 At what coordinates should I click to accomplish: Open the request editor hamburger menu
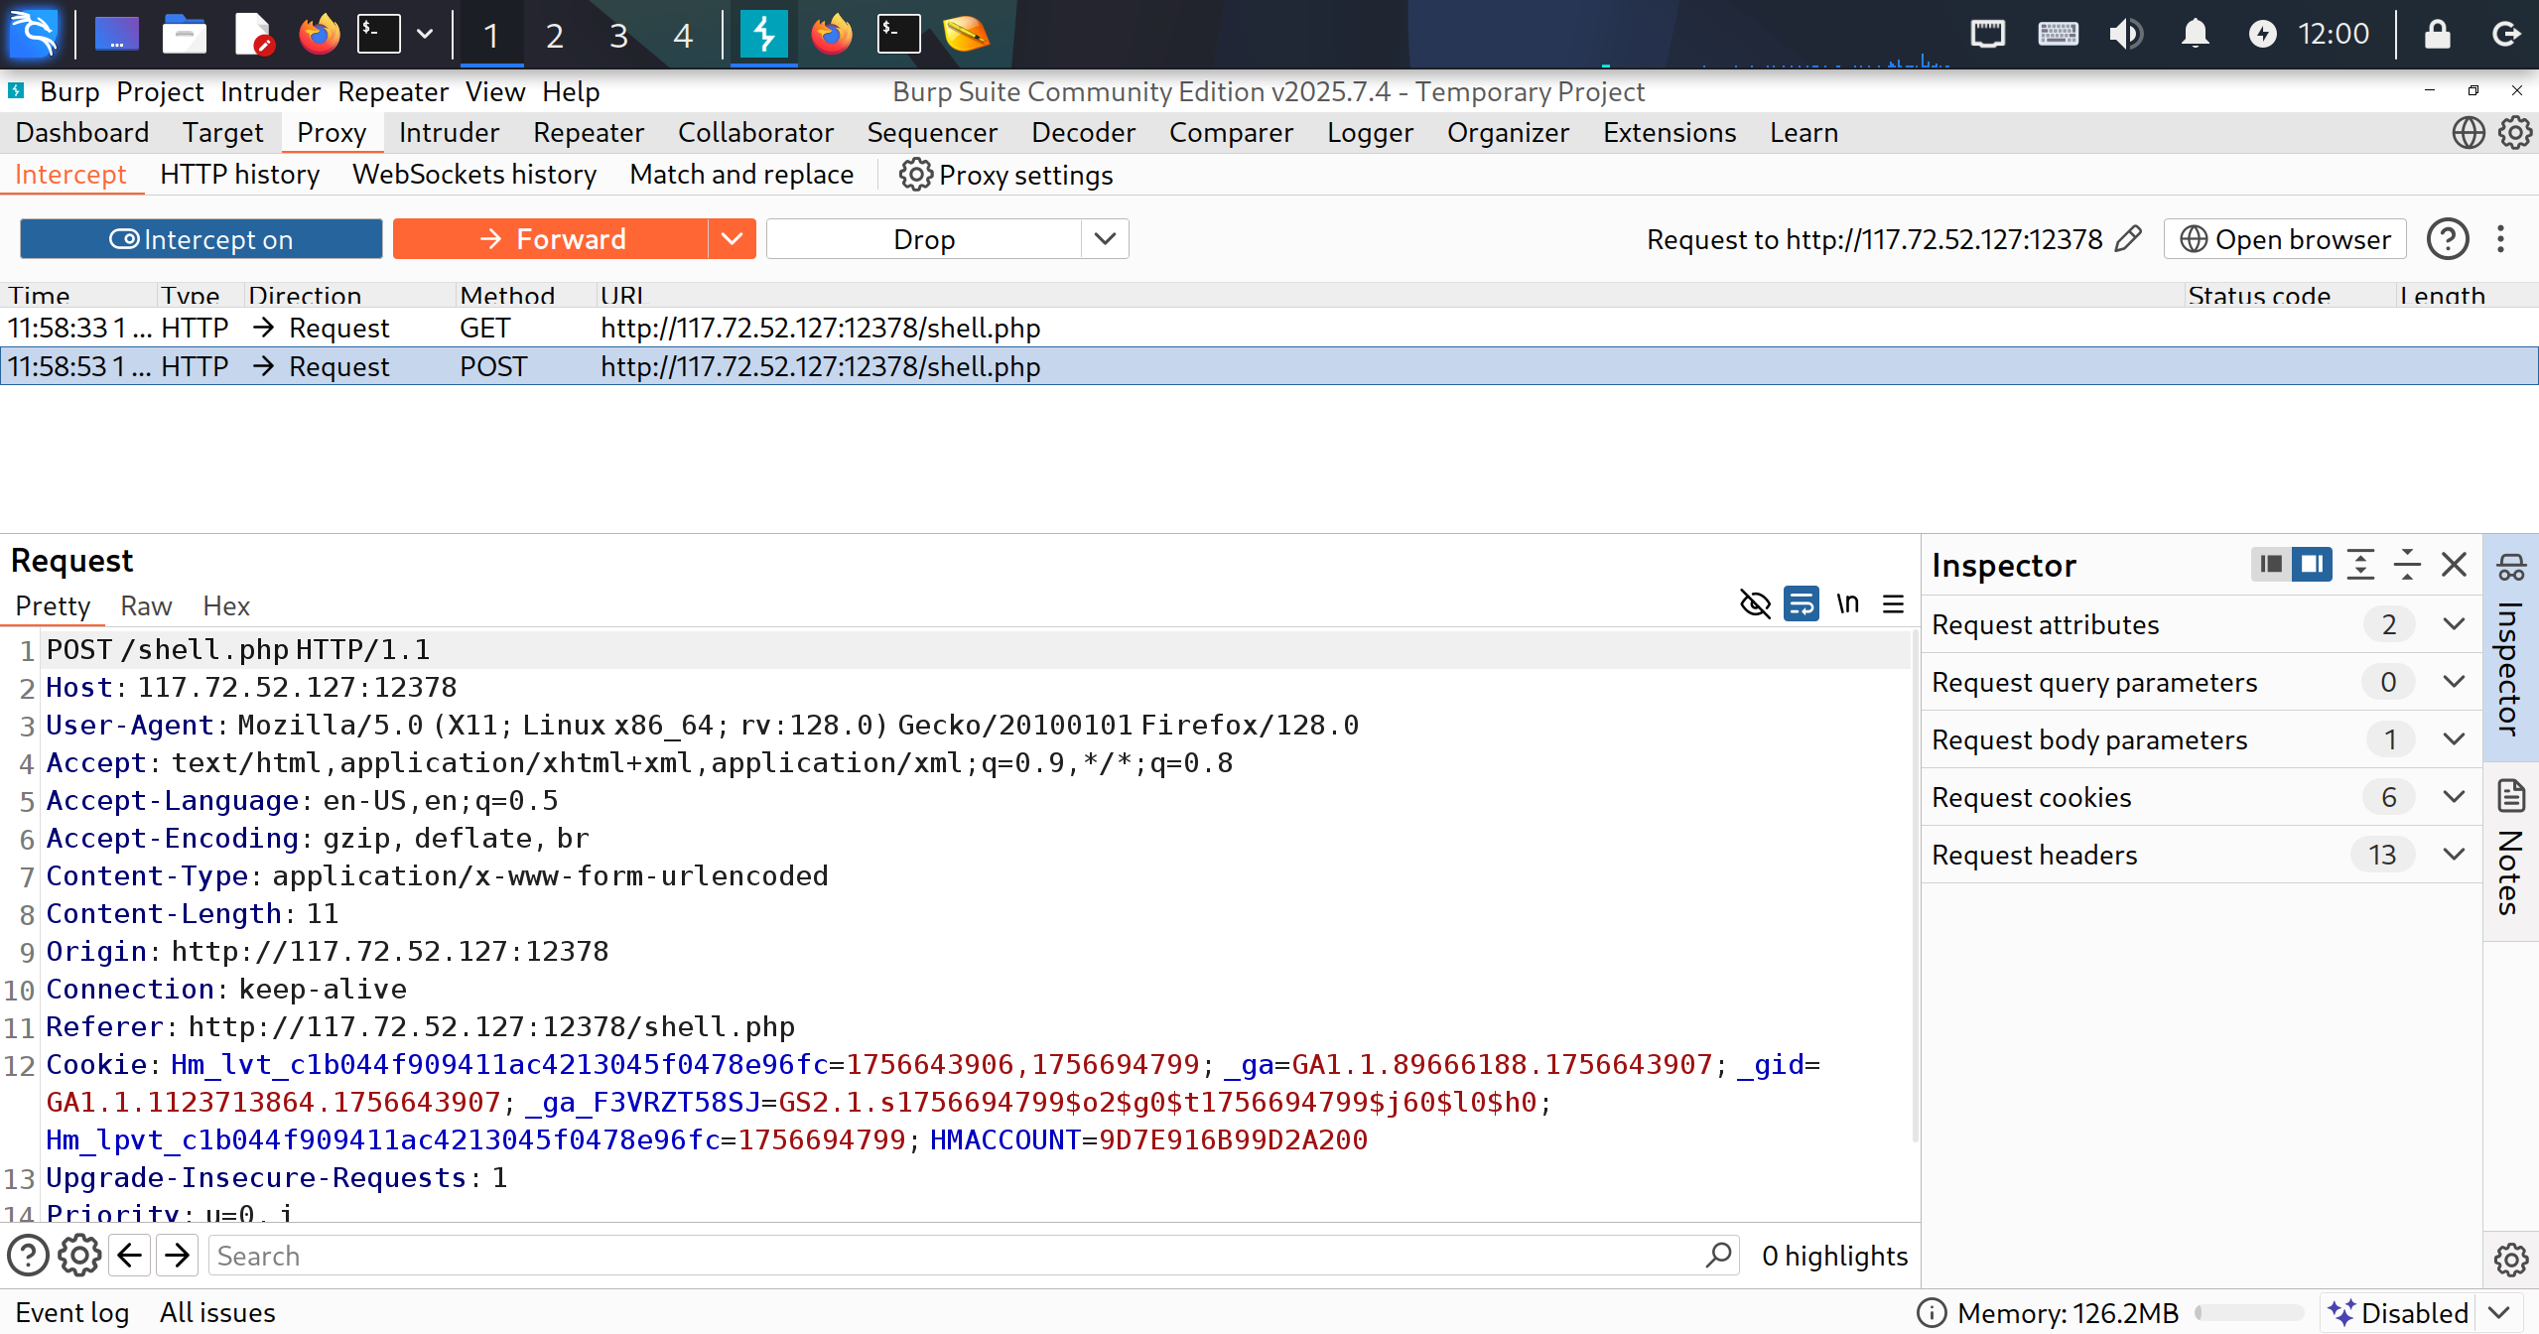pyautogui.click(x=1893, y=603)
